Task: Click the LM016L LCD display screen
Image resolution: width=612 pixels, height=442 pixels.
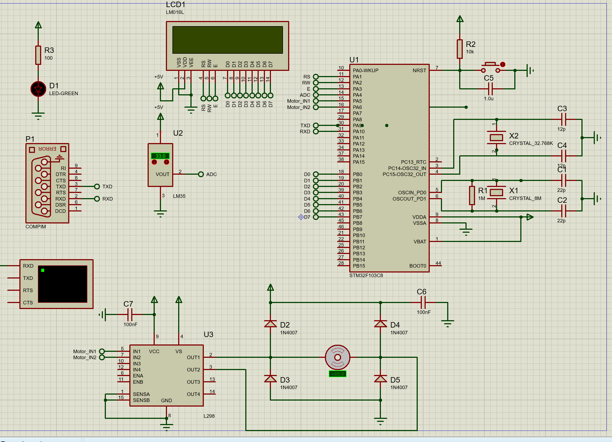Action: [x=228, y=40]
